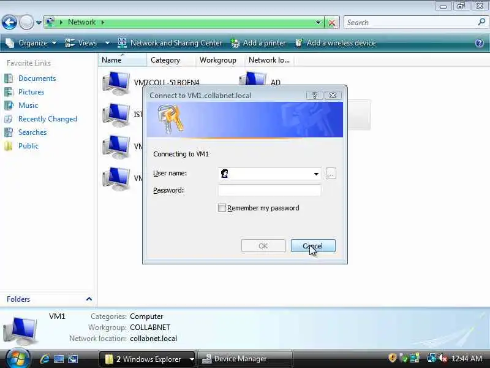Click the Folders pane label

(18, 299)
